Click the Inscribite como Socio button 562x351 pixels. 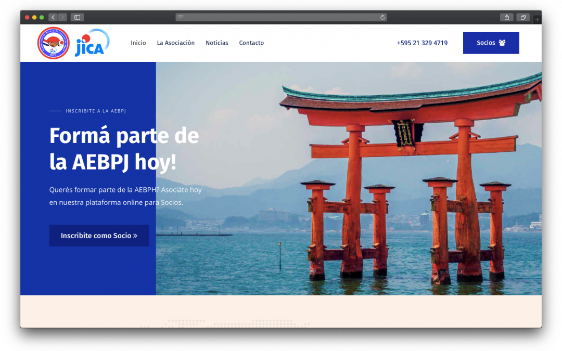[99, 236]
